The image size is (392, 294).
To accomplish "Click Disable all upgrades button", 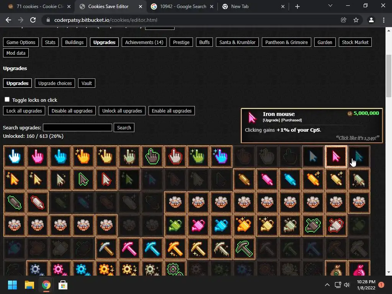I will click(x=72, y=111).
